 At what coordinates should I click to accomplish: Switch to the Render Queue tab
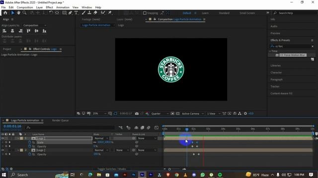coord(60,121)
